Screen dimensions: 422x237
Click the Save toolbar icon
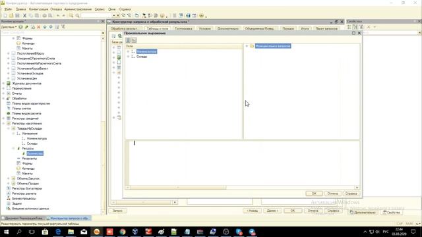[x=17, y=16]
